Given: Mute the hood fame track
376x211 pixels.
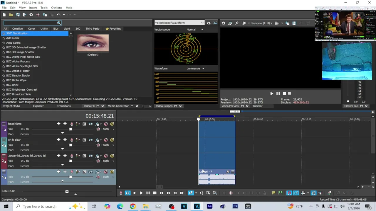Looking at the screenshot, I should (x=106, y=124).
